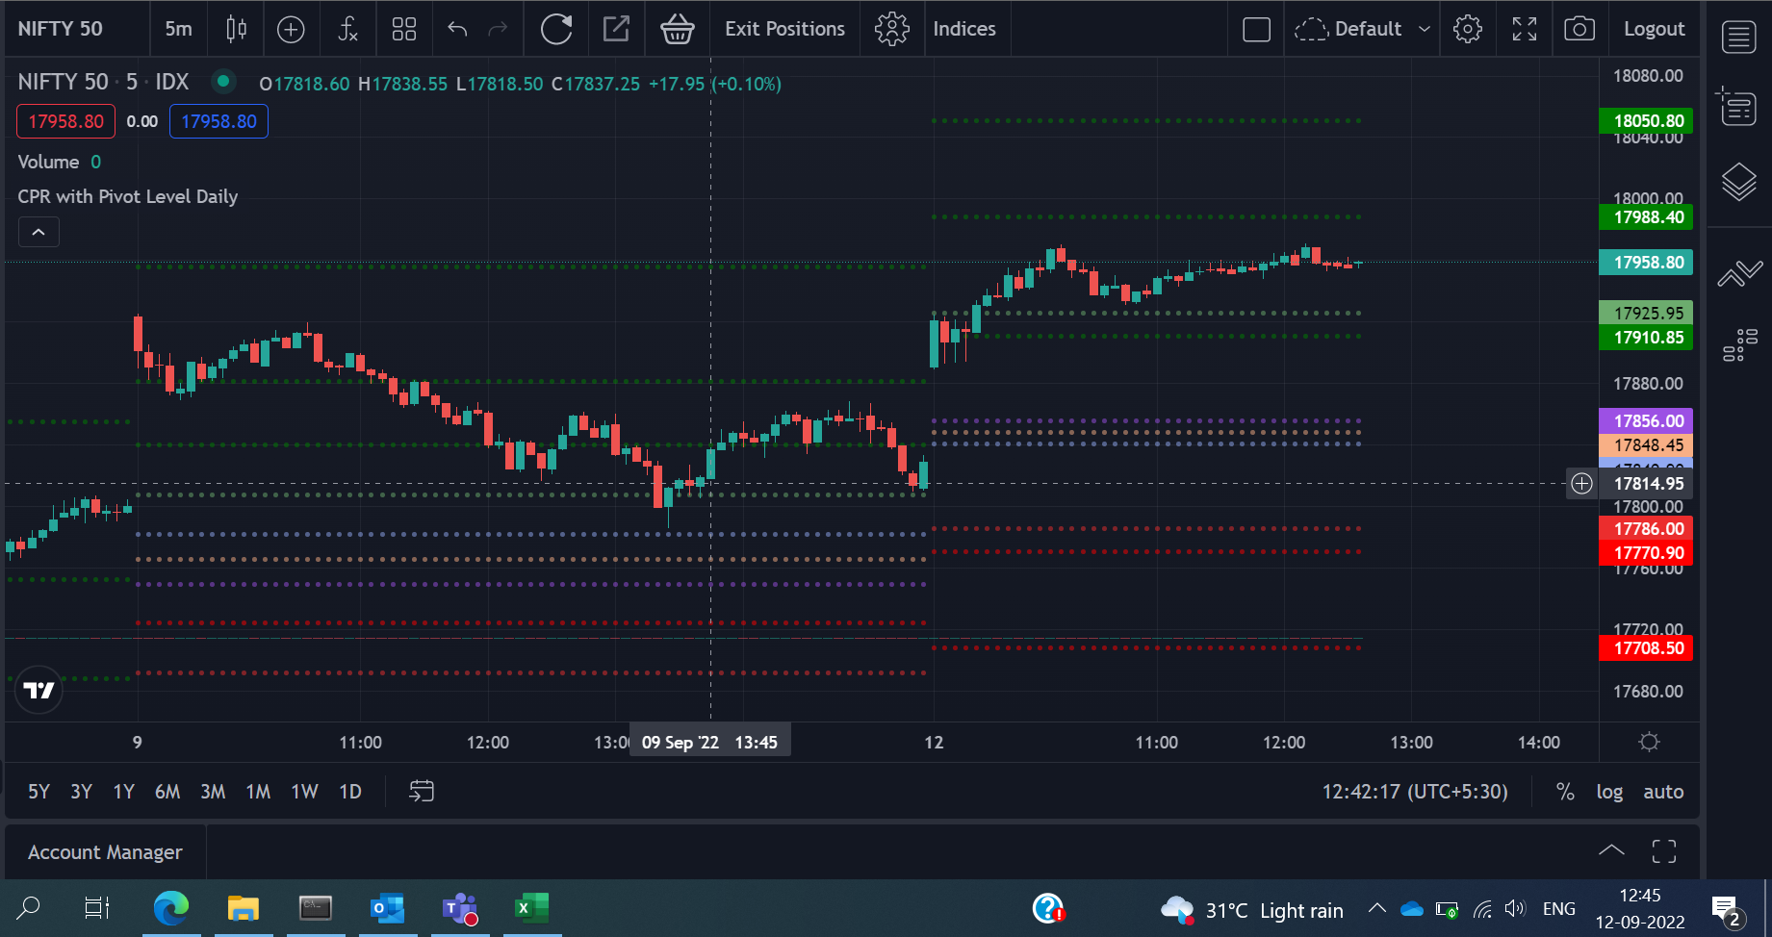This screenshot has height=937, width=1772.
Task: Select the 3M date range
Action: click(213, 792)
